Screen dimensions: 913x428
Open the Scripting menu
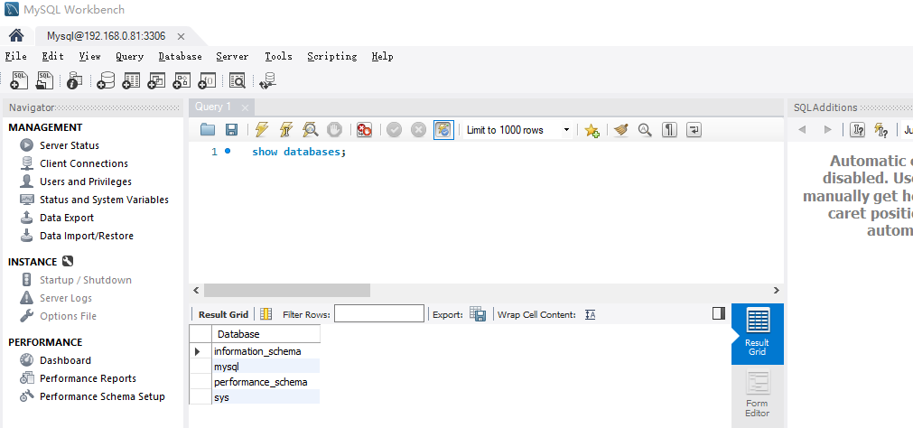332,57
